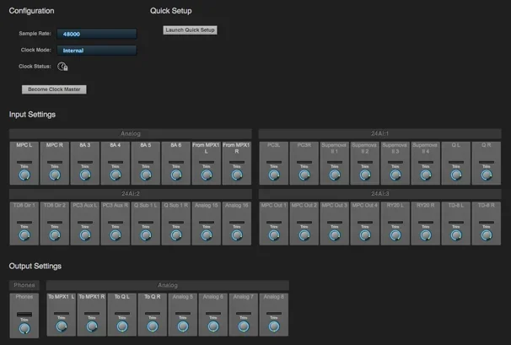Click the RY20 L trim knob
The width and height of the screenshot is (511, 345).
point(395,235)
